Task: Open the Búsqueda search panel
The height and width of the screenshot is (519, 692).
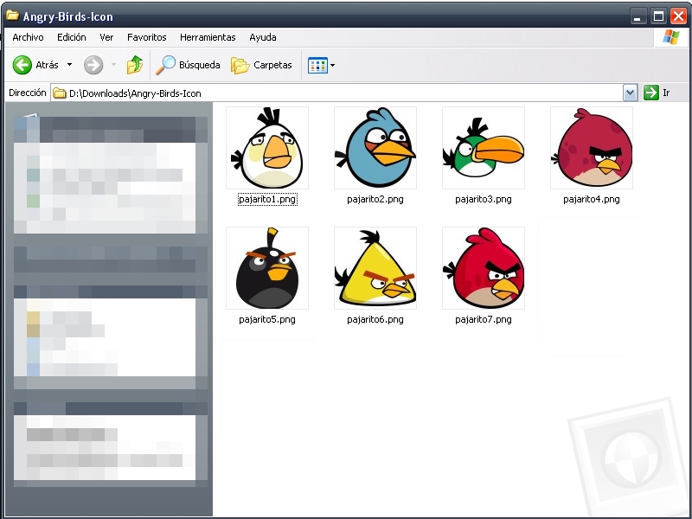Action: pos(188,65)
